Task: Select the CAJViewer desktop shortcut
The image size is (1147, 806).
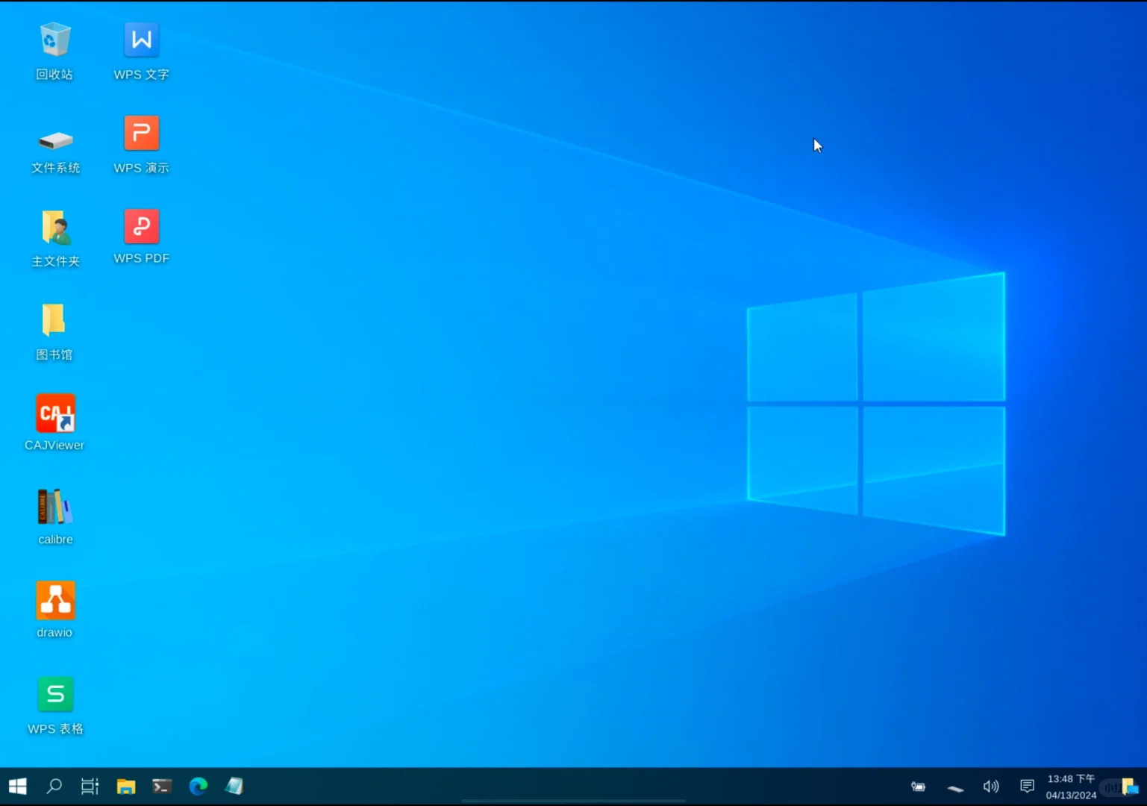Action: coord(54,422)
